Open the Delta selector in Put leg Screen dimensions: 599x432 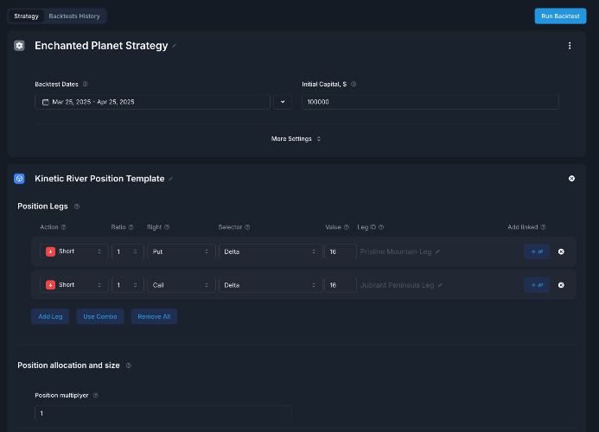tap(271, 251)
